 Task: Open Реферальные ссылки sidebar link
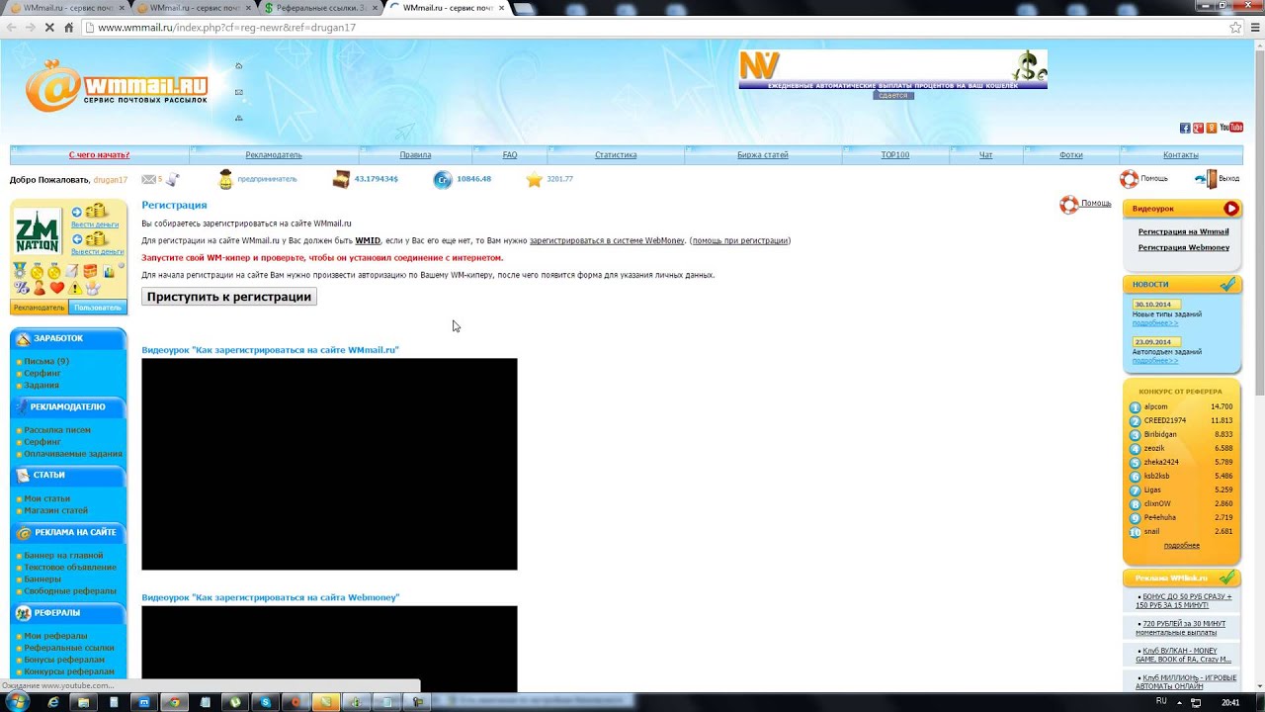[x=69, y=648]
